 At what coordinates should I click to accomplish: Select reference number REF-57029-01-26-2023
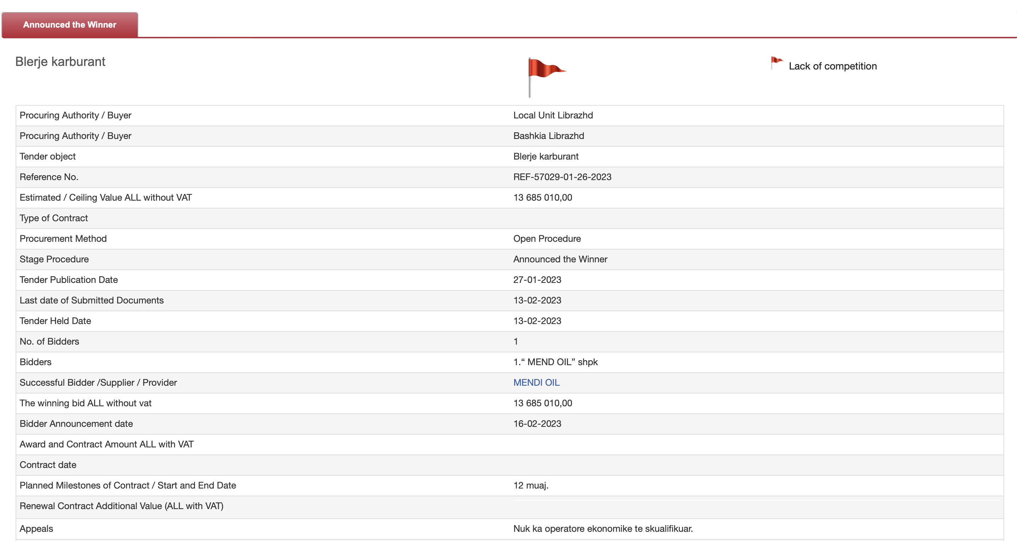[562, 177]
